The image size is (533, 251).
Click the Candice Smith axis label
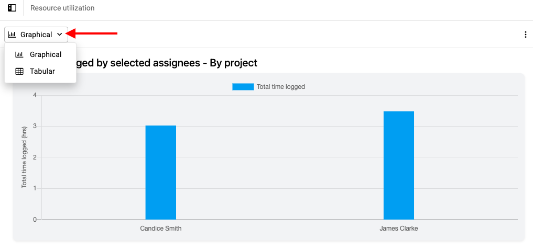pyautogui.click(x=161, y=229)
